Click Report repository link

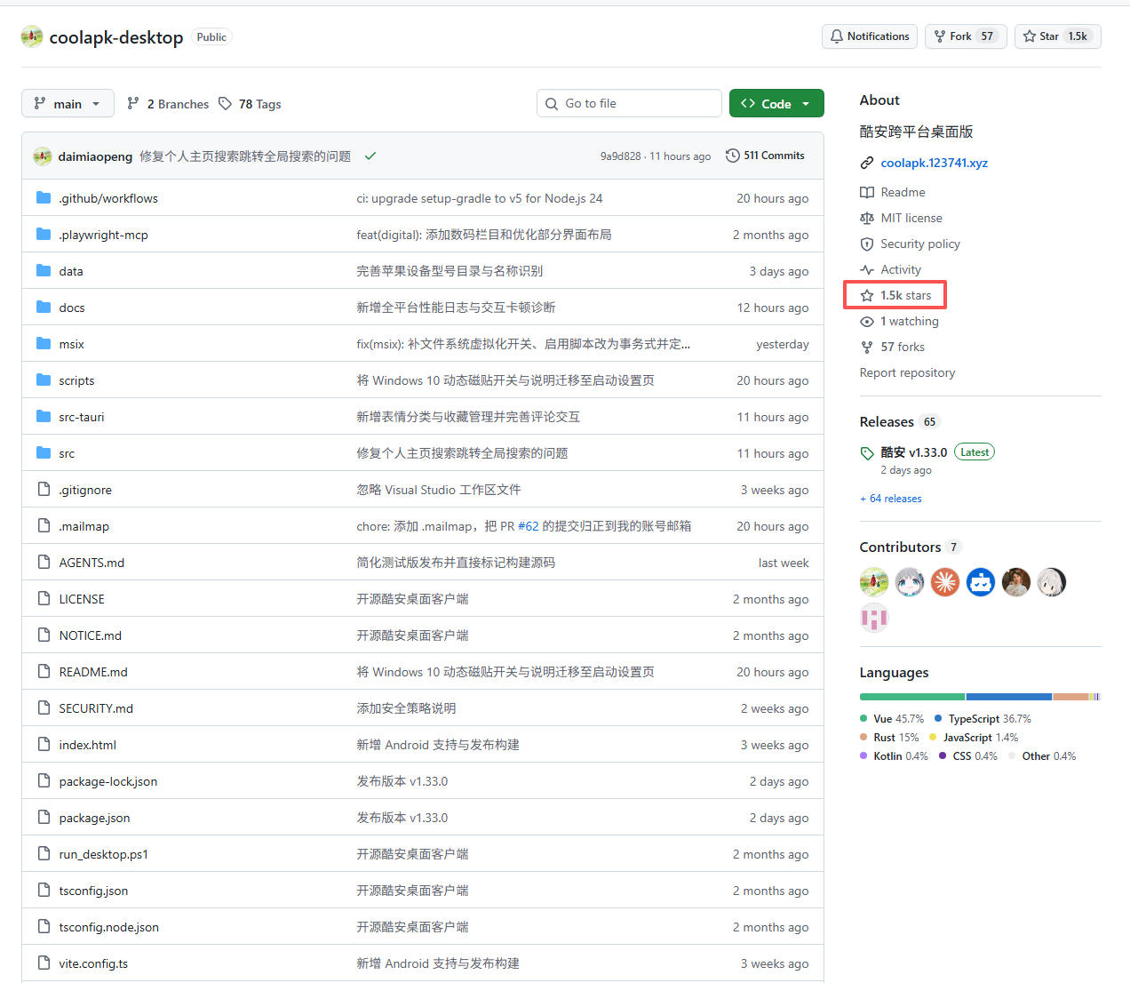(907, 372)
